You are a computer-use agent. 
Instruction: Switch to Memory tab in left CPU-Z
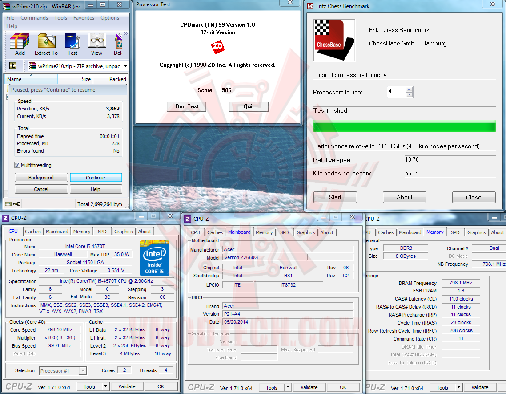(82, 232)
